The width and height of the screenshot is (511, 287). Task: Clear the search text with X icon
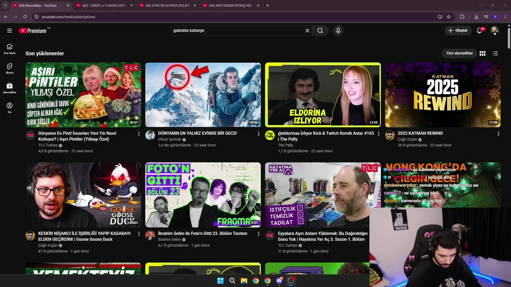[x=307, y=30]
